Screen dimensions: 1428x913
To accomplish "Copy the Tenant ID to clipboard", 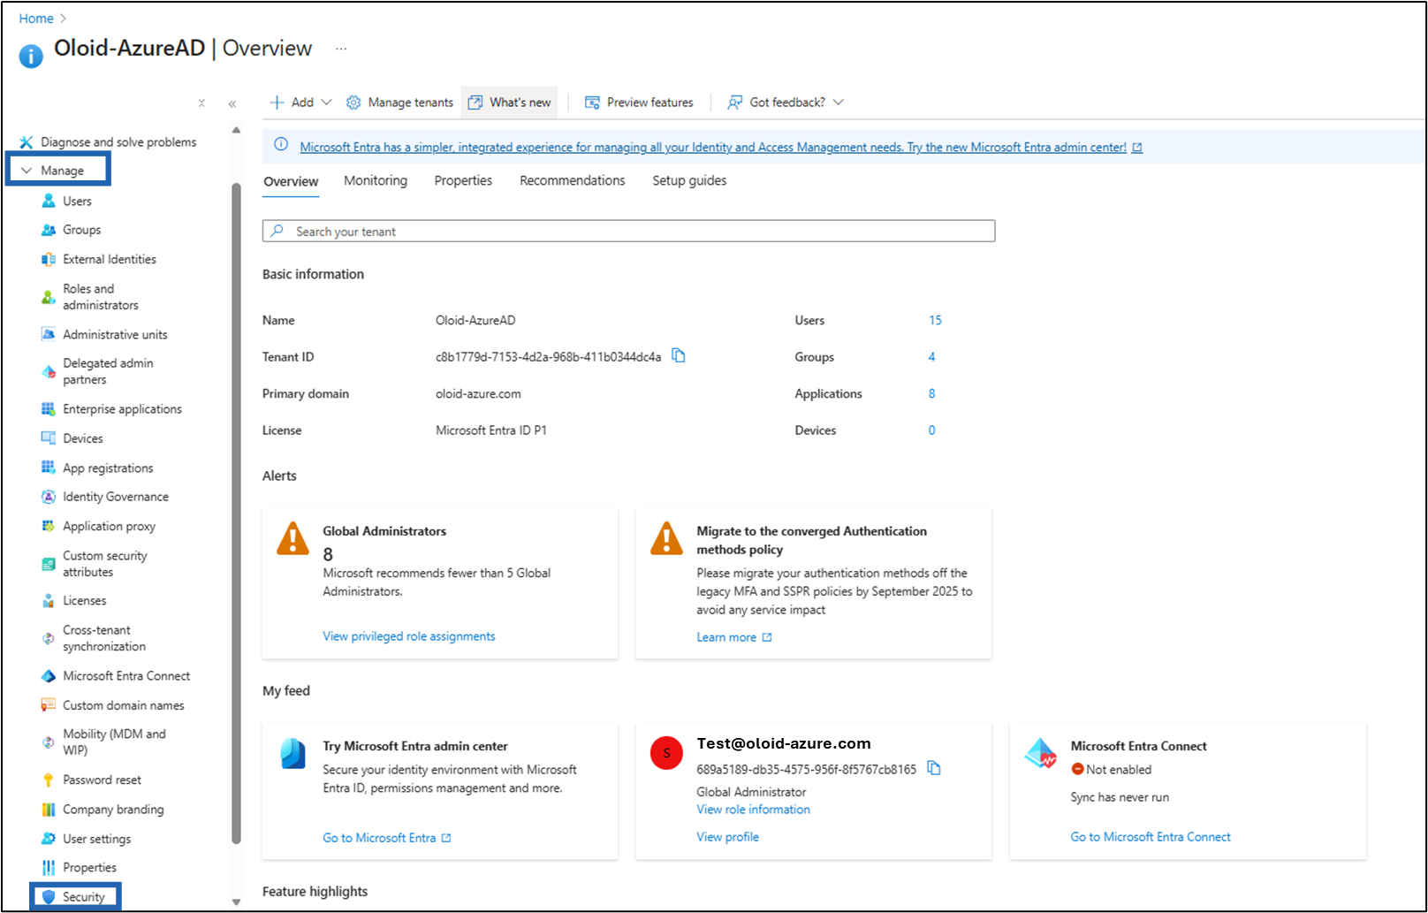I will tap(679, 355).
